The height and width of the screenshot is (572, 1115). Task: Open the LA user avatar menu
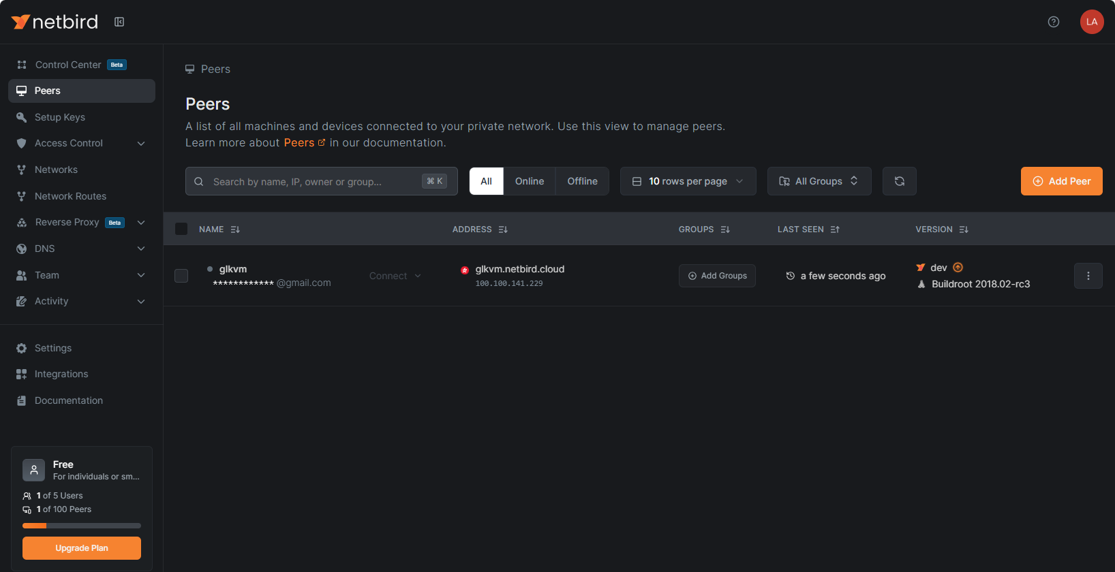click(x=1092, y=22)
